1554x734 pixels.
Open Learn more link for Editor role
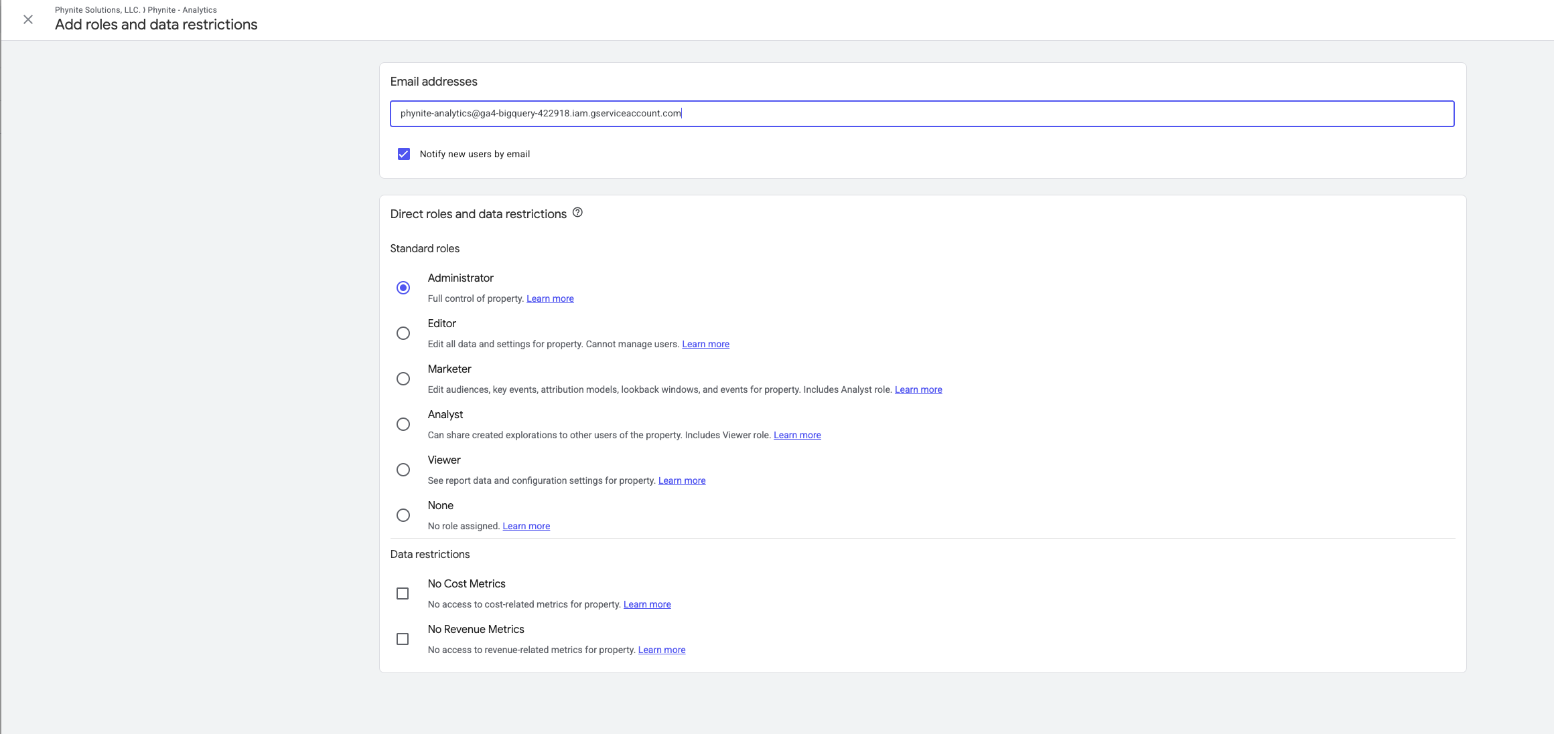[x=705, y=344]
